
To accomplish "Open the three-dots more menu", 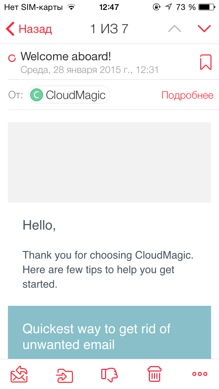I will (200, 374).
